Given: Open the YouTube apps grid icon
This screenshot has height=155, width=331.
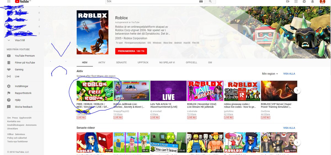Looking at the screenshot, I should click(296, 1).
